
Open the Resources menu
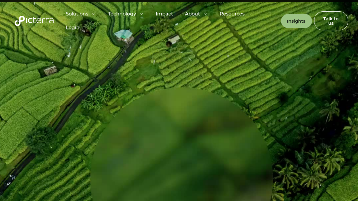pyautogui.click(x=232, y=14)
